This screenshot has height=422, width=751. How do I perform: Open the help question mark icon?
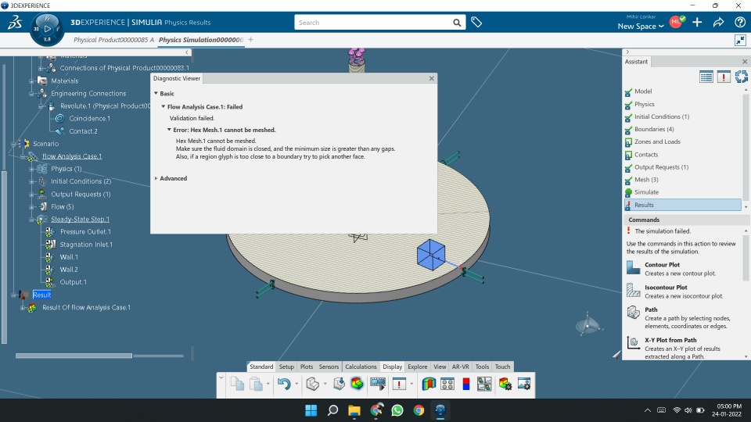click(x=739, y=22)
